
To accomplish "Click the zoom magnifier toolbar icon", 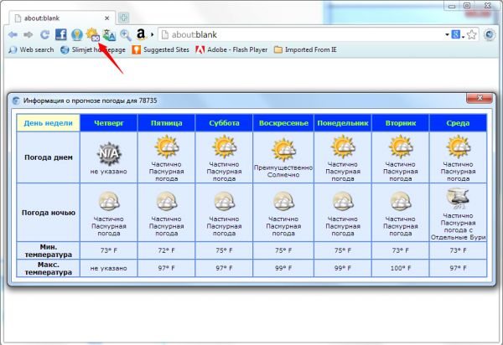I will (125, 34).
